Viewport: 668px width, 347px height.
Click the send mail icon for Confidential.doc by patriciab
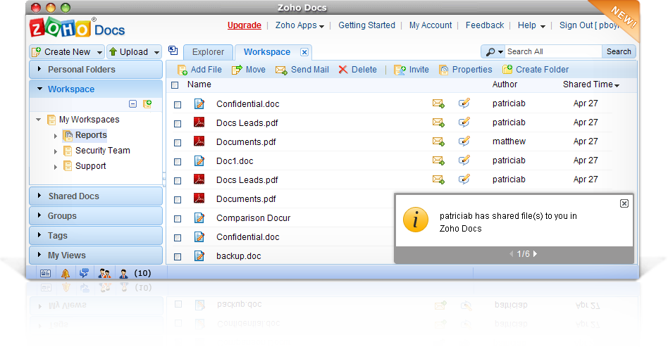pyautogui.click(x=438, y=103)
